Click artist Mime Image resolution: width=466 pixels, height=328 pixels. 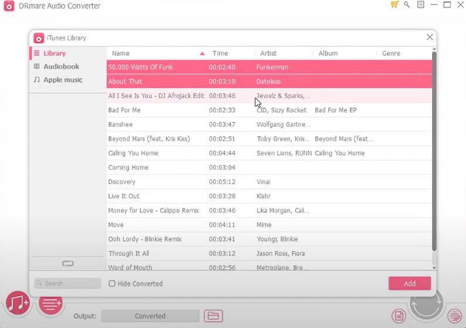tap(264, 225)
